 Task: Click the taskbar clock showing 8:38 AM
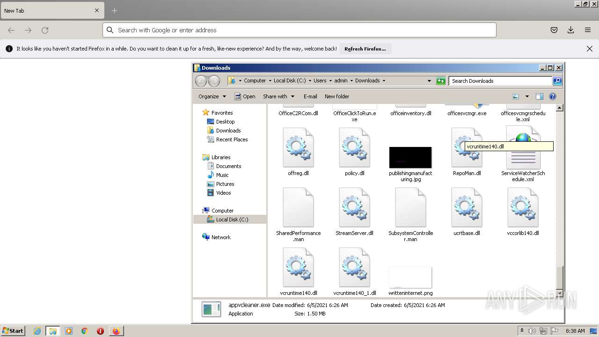pyautogui.click(x=575, y=331)
